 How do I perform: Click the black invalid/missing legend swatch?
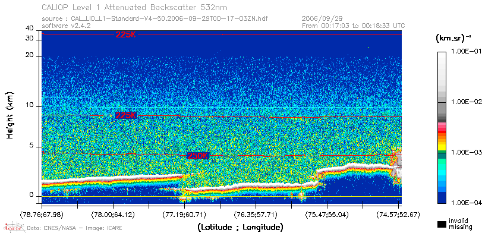tap(442, 225)
